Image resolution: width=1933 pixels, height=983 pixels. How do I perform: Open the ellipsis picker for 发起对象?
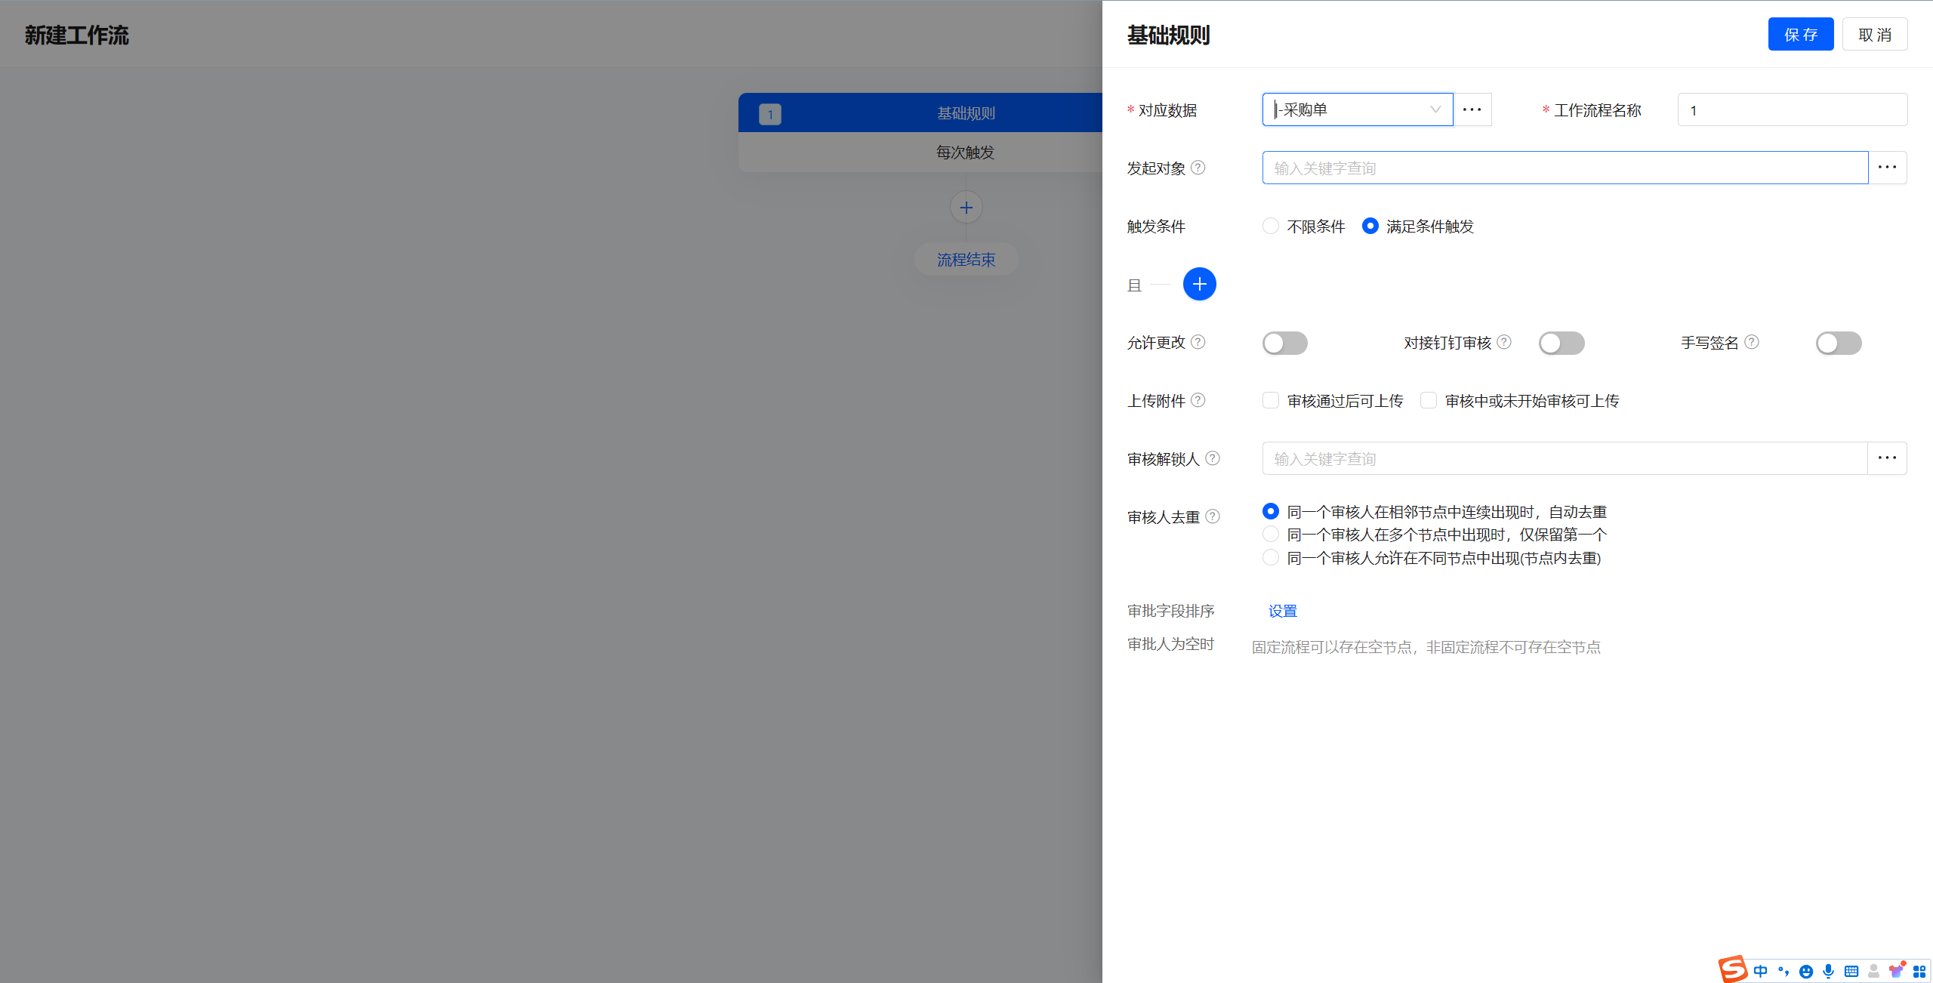click(1887, 168)
